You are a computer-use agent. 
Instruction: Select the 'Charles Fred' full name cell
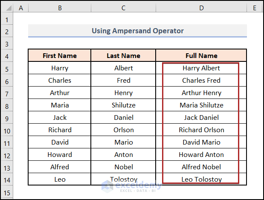(x=201, y=81)
